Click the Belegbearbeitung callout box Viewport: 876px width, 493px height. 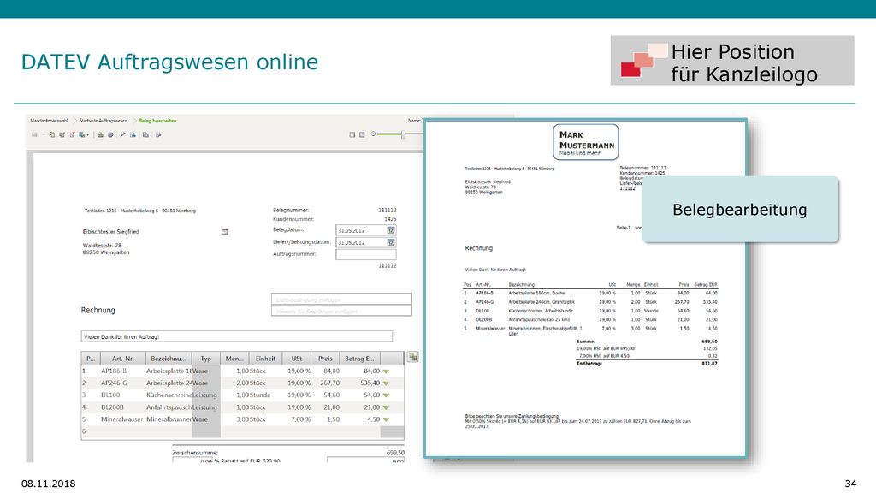[x=740, y=210]
